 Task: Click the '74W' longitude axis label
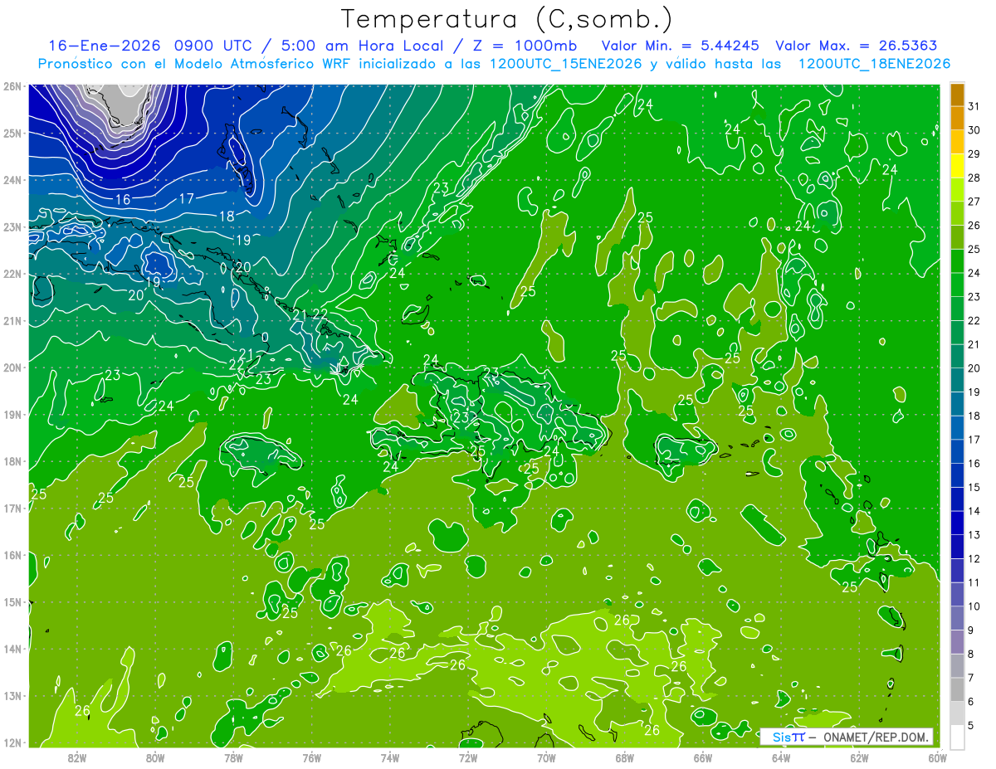[389, 757]
